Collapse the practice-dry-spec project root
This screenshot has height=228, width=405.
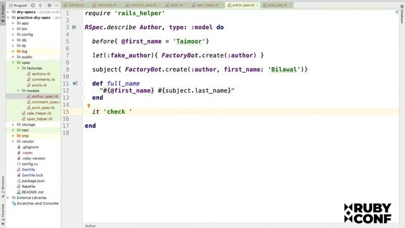8,18
